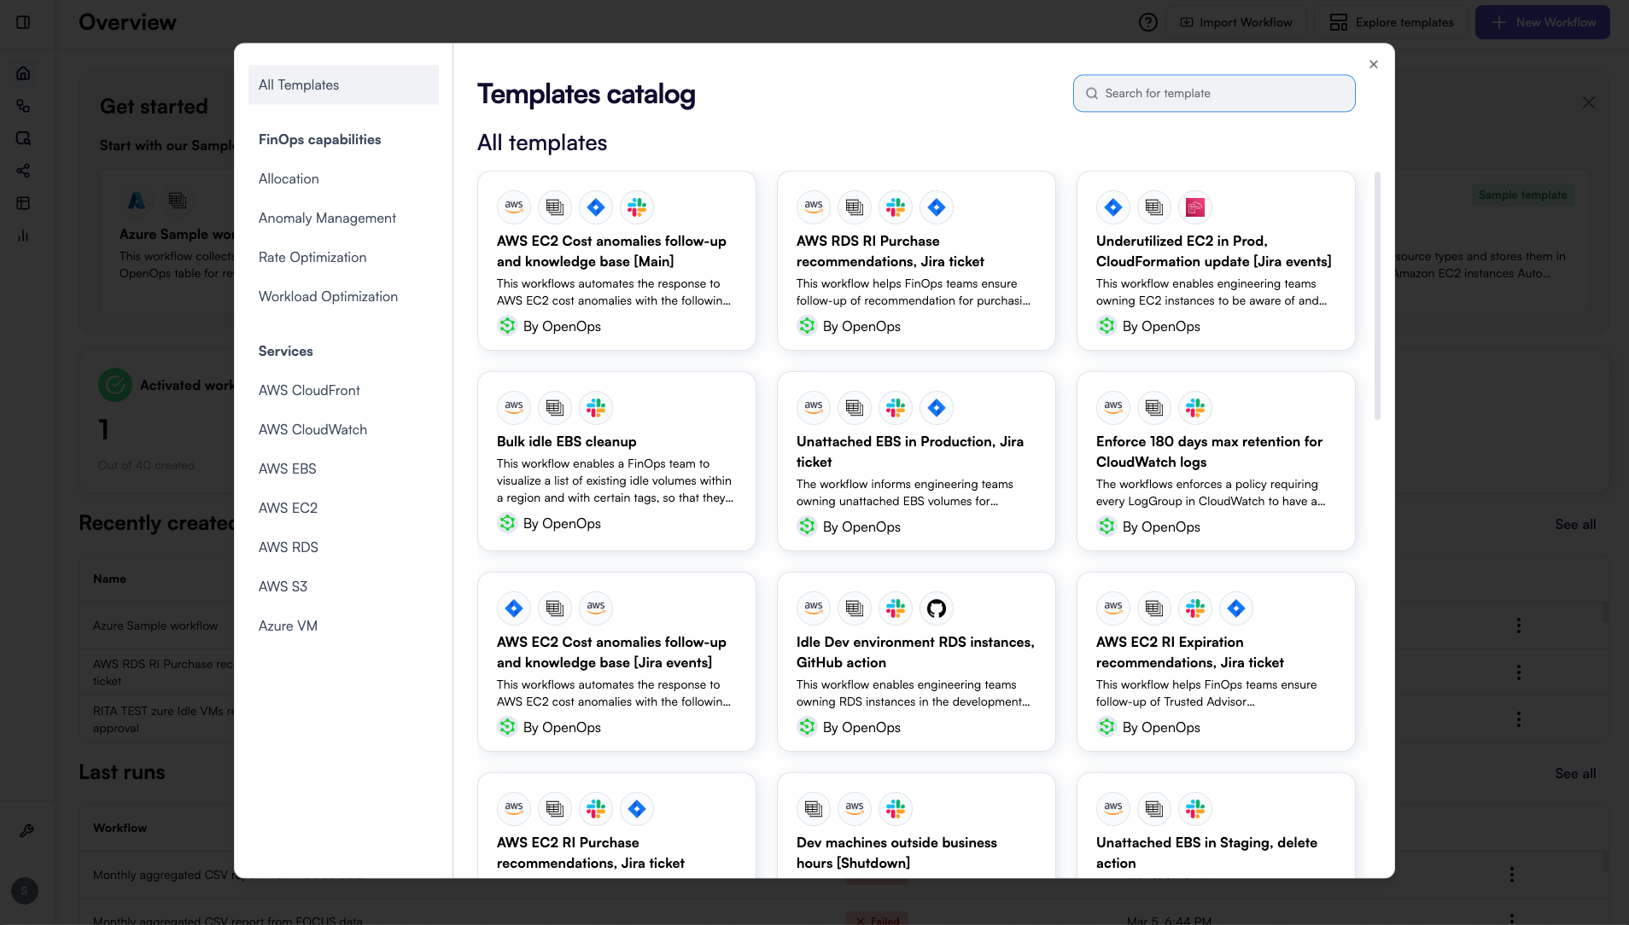Open Dev machines outside business hours template
This screenshot has width=1629, height=925.
[916, 825]
